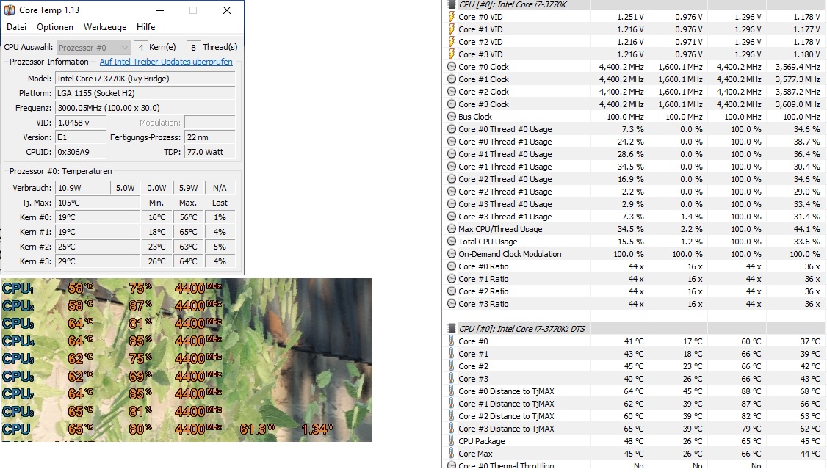Click the CPU [#0] Intel Core i7-3770K chip icon
The height and width of the screenshot is (472, 827).
(x=452, y=4)
